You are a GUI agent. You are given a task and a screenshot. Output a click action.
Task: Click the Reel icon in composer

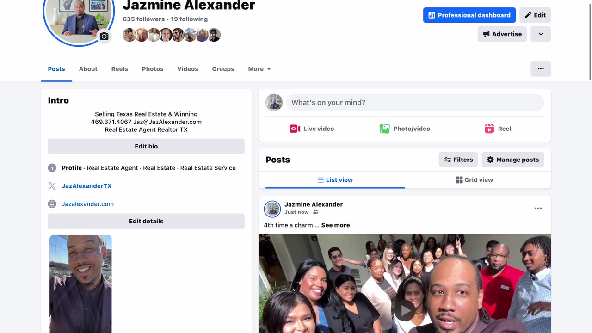[489, 129]
